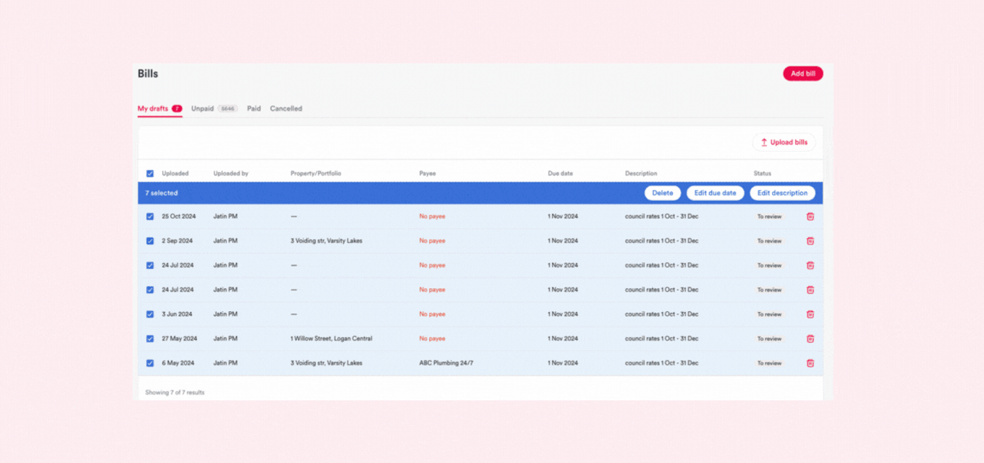The width and height of the screenshot is (984, 463).
Task: Click the Property/Portfolio column header
Action: [316, 173]
